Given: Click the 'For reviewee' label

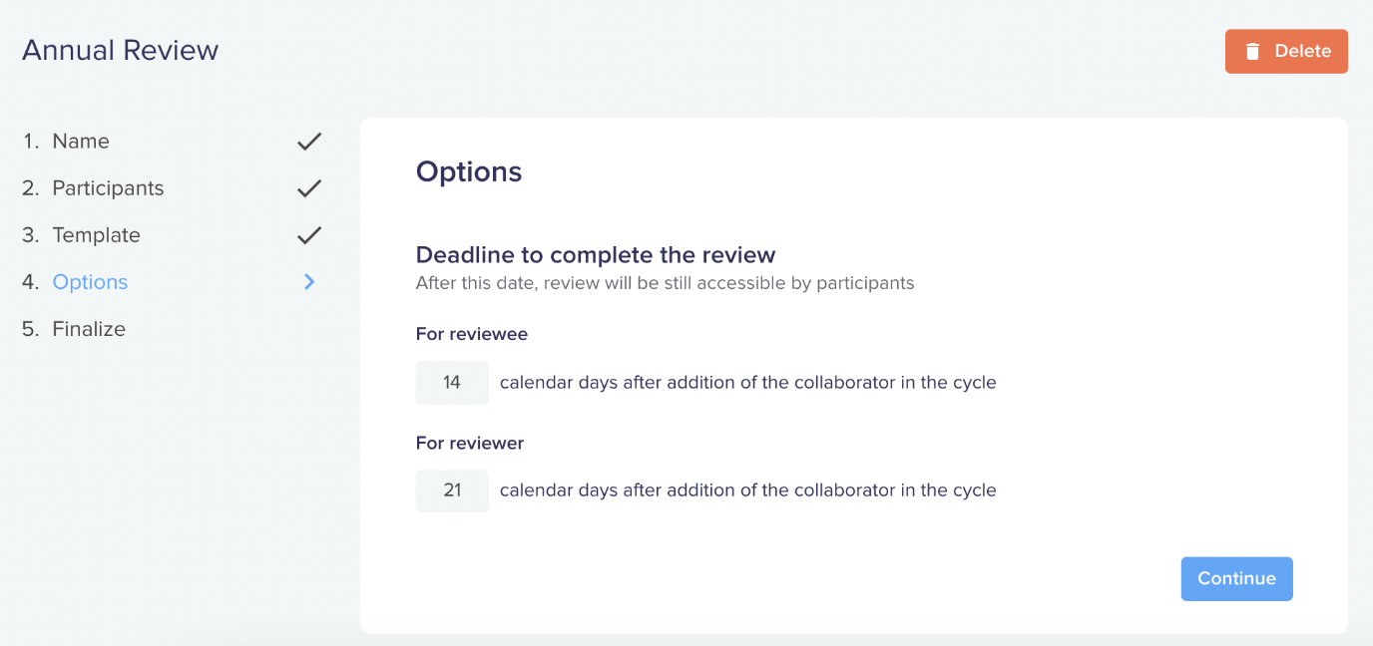Looking at the screenshot, I should point(472,335).
